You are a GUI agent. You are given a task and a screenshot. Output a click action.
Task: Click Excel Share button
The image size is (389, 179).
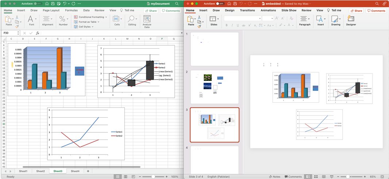point(151,11)
